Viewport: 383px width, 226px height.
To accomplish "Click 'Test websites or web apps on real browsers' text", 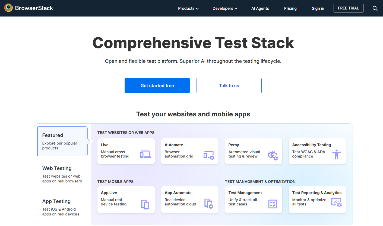I will pyautogui.click(x=62, y=179).
